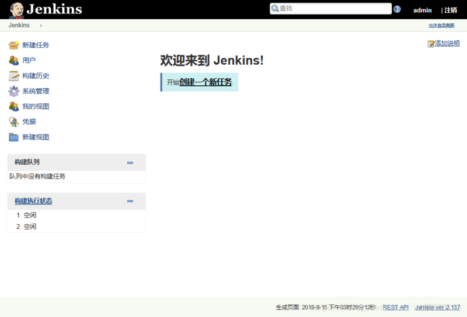Open 凭据 in the sidebar

[x=29, y=121]
